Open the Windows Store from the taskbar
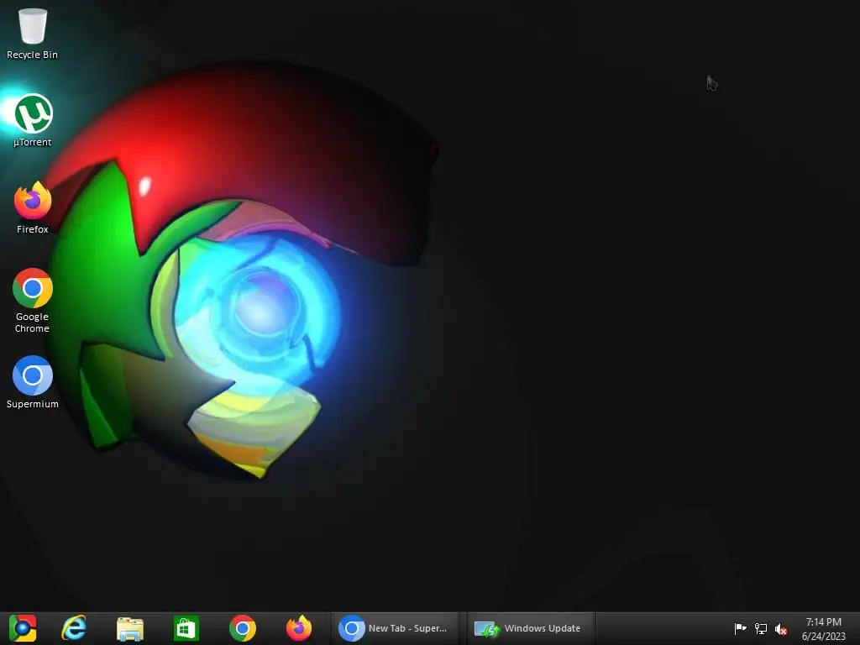Image resolution: width=860 pixels, height=645 pixels. pyautogui.click(x=186, y=628)
